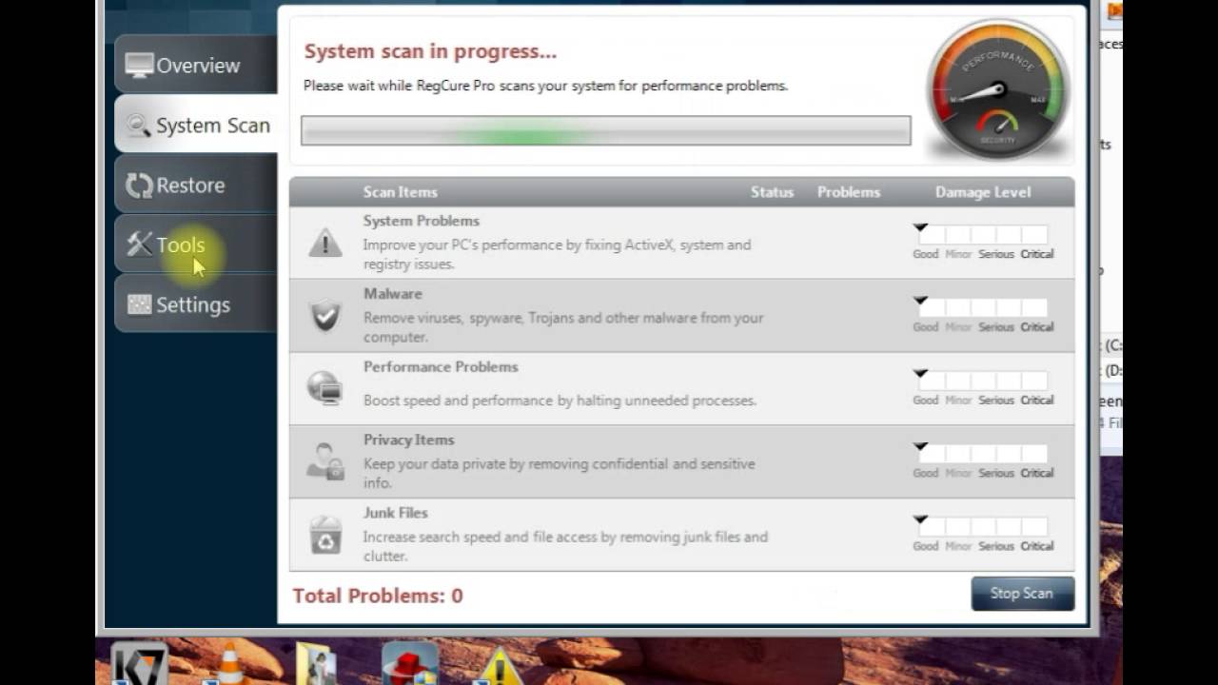Open the yellow warning desktop icon
1218x685 pixels.
[x=498, y=666]
